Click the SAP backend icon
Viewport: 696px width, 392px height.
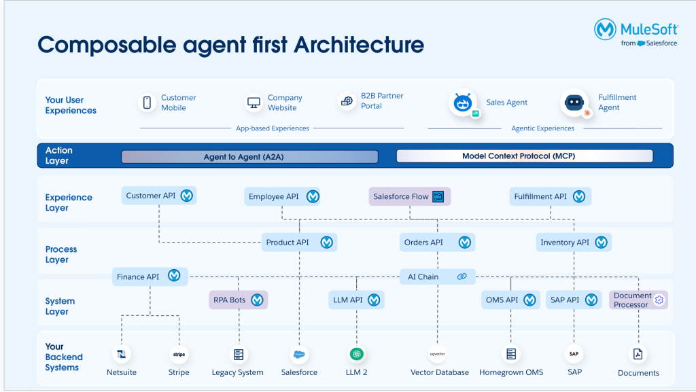[574, 354]
